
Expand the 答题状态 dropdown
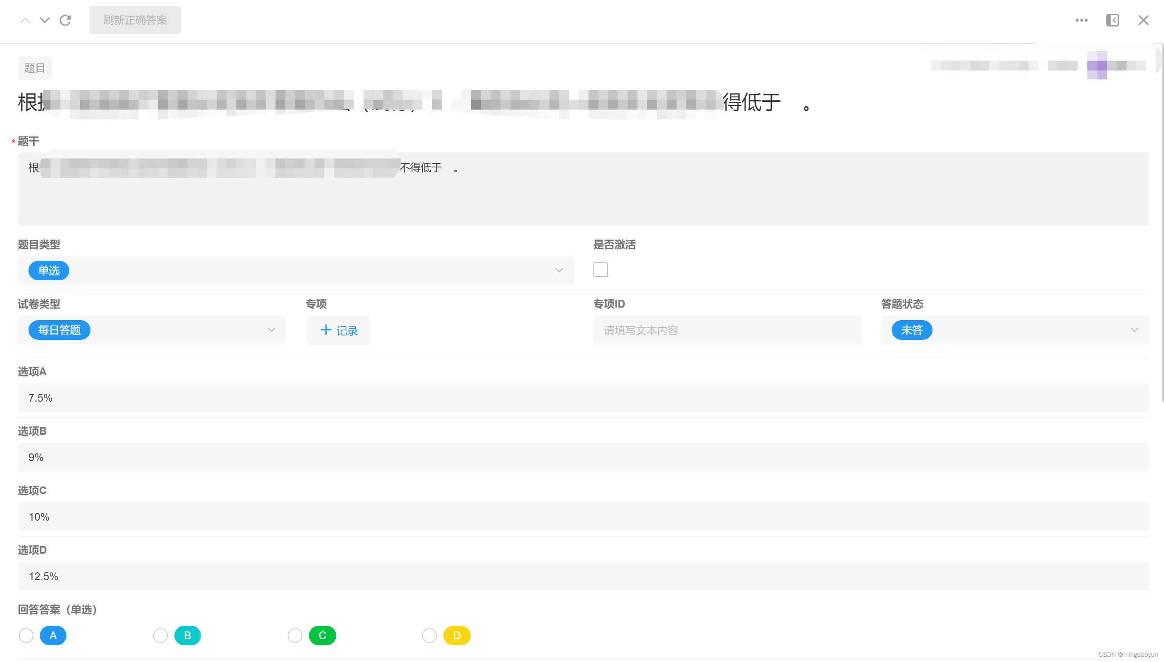1134,330
